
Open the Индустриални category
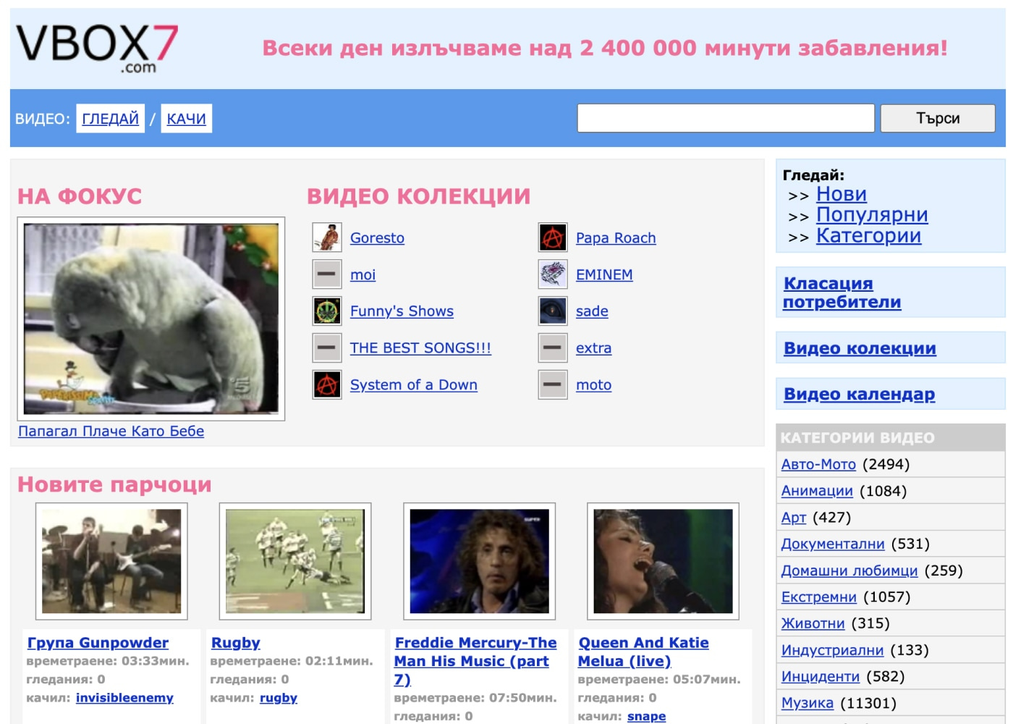832,650
